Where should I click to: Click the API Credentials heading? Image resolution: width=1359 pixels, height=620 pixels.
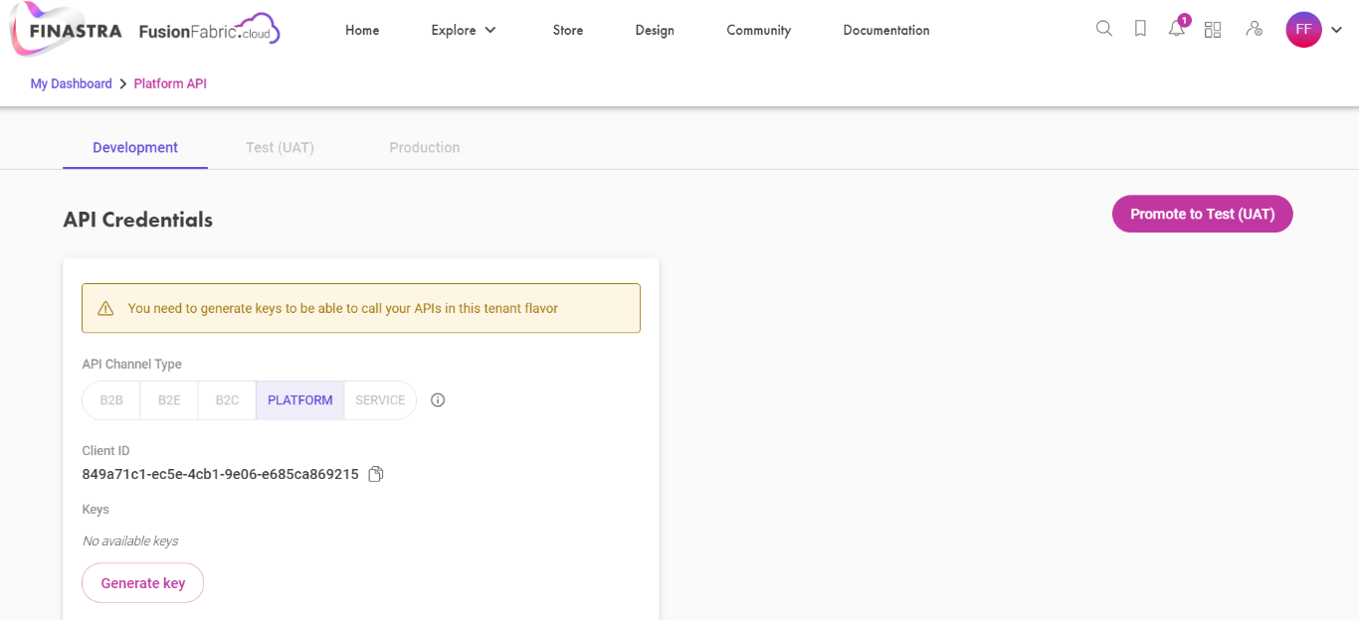tap(138, 220)
